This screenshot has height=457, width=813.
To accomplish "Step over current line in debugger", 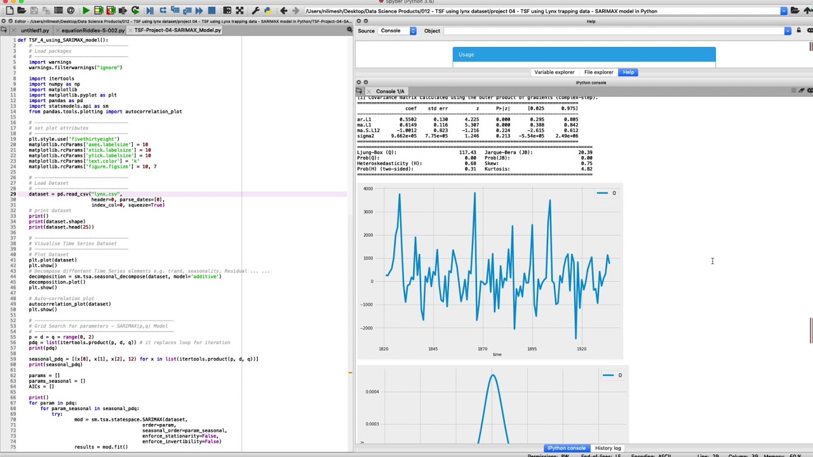I will click(163, 11).
